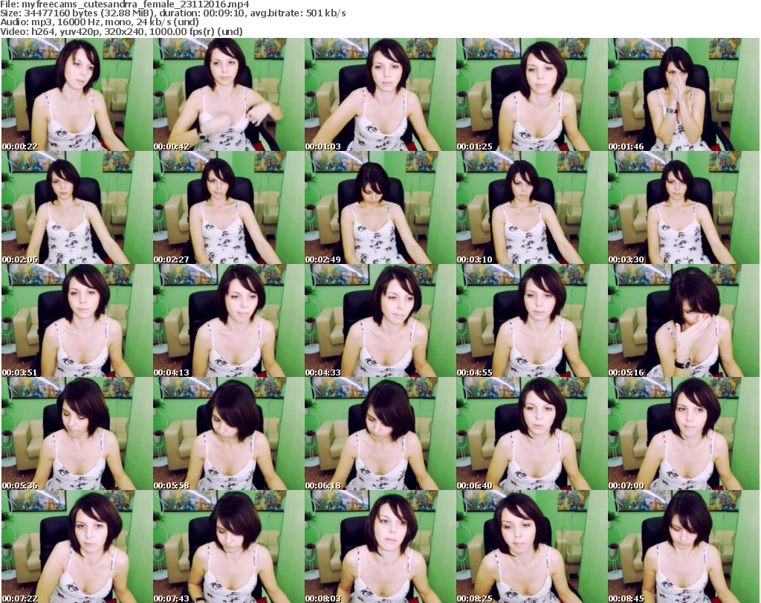Choose the frame at timestamp 00:04:13
The height and width of the screenshot is (603, 761).
click(x=229, y=320)
